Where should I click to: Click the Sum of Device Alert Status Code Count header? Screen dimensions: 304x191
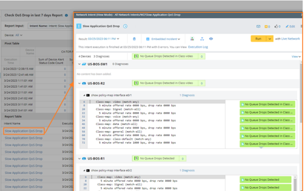click(51, 61)
